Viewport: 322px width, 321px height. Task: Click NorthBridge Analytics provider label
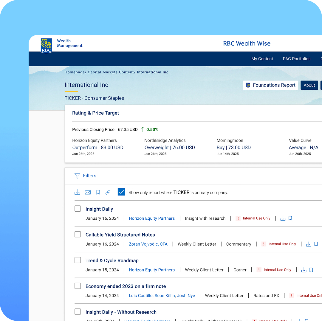pos(165,140)
